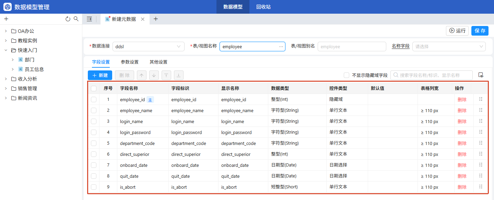Screen dimensions: 494x200
Task: Click drag handle of quit_date row
Action: pos(481,176)
